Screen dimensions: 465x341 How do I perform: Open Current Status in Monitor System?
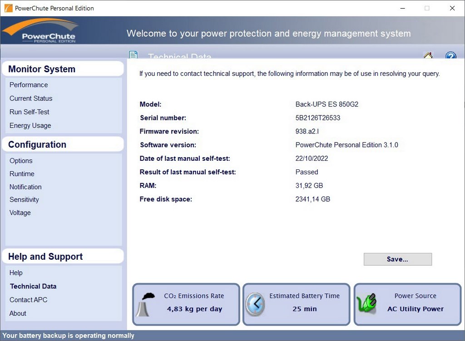click(31, 99)
